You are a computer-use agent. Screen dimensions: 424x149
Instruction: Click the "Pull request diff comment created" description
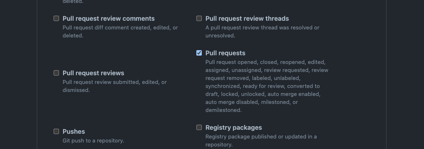pyautogui.click(x=120, y=28)
